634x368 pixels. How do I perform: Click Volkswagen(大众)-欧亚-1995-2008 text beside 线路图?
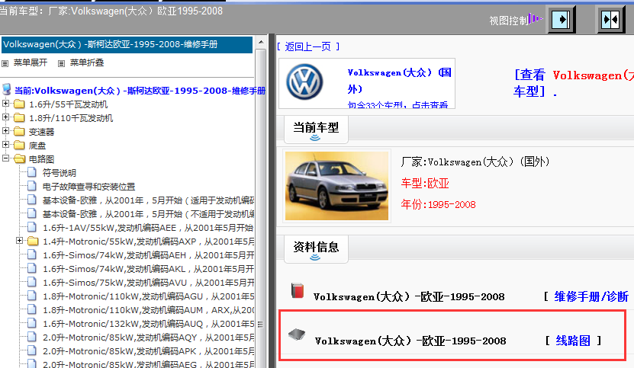coord(410,341)
